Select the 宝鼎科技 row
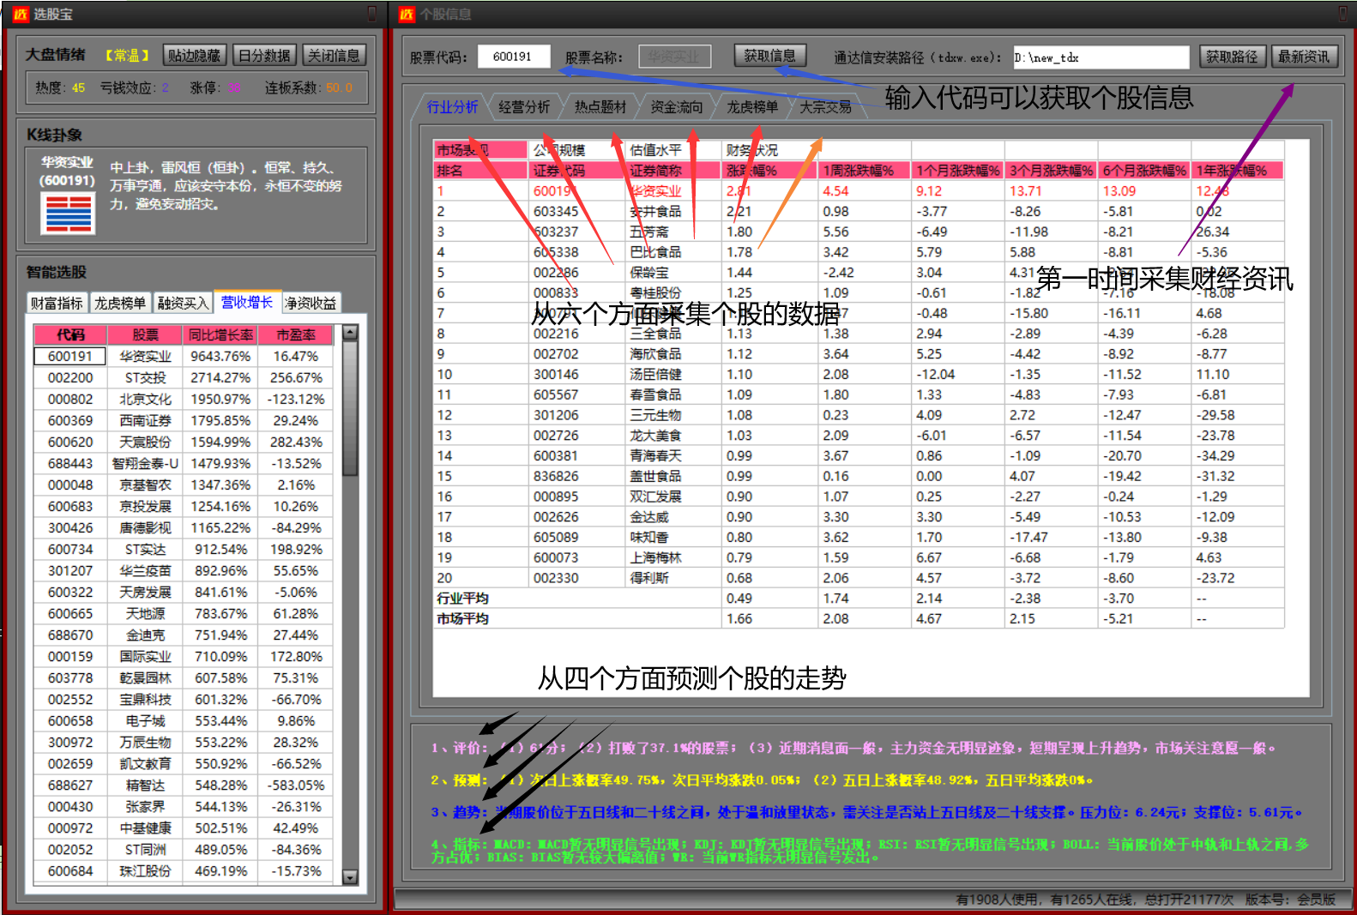The width and height of the screenshot is (1357, 915). point(184,699)
